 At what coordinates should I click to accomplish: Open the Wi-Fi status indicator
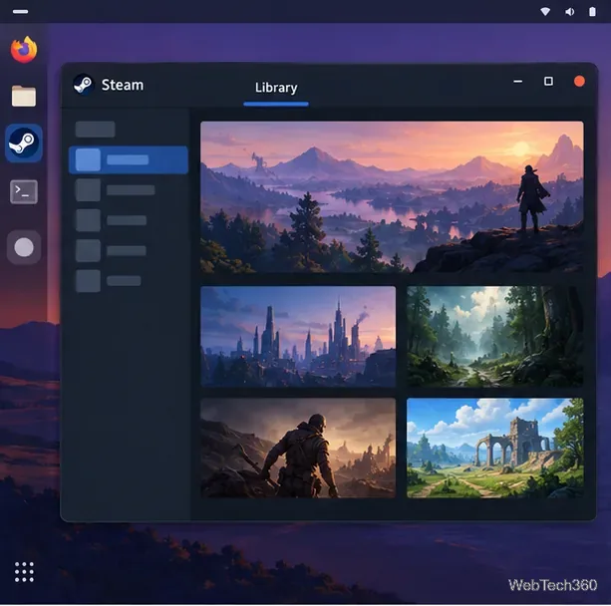pos(545,12)
